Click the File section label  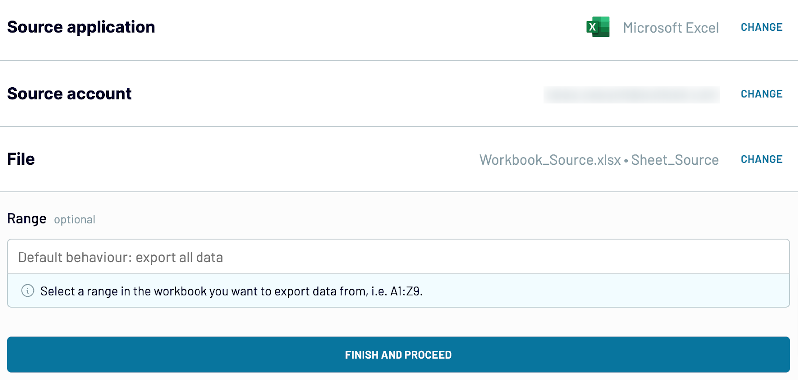[21, 159]
